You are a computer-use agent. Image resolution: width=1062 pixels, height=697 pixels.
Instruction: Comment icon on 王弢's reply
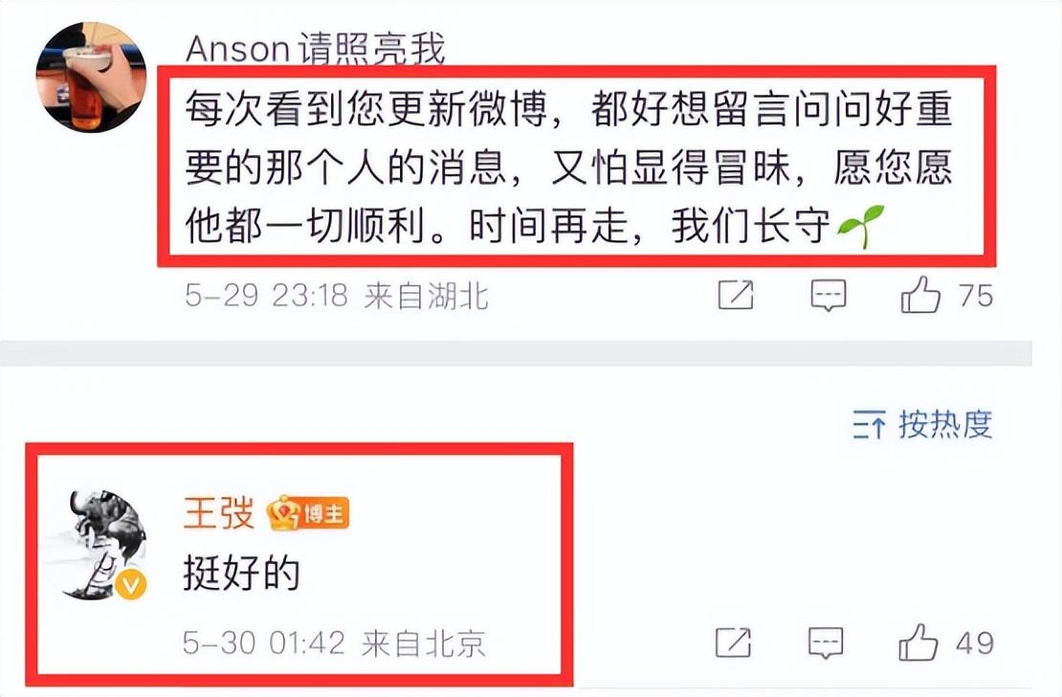(x=827, y=642)
